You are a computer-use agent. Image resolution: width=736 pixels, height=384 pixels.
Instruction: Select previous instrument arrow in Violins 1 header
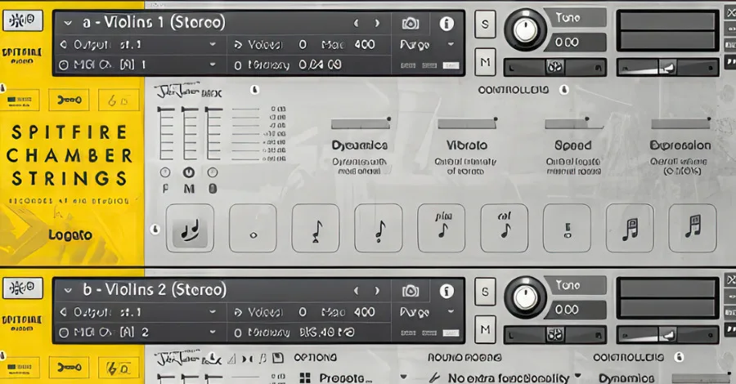pyautogui.click(x=357, y=23)
